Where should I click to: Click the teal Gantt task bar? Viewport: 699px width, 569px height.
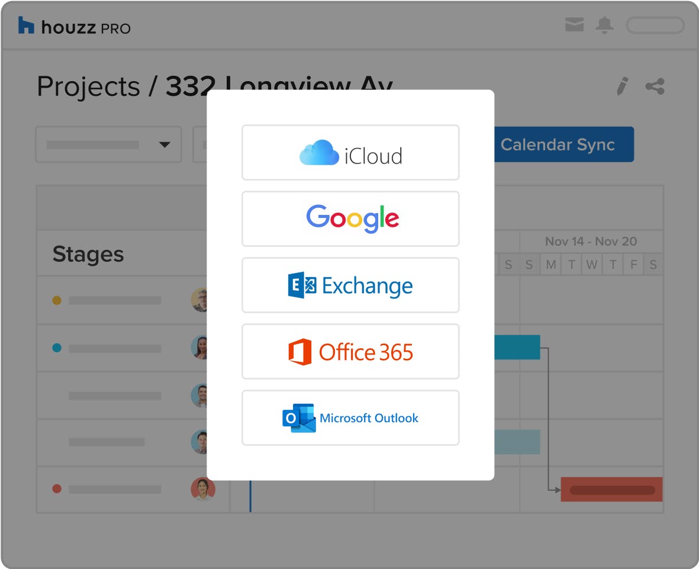click(x=517, y=348)
